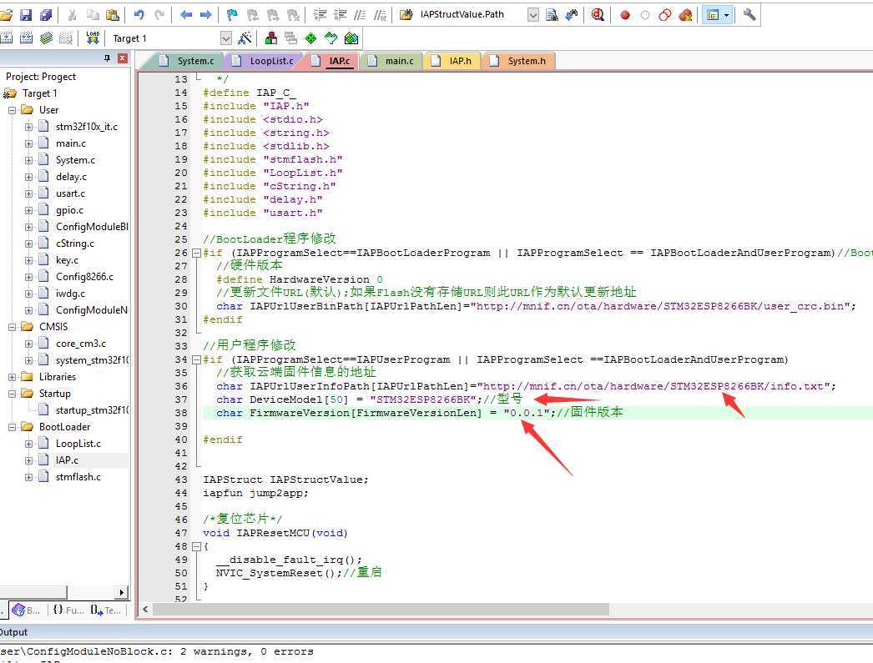Collapse the CMSIS group

(x=12, y=327)
